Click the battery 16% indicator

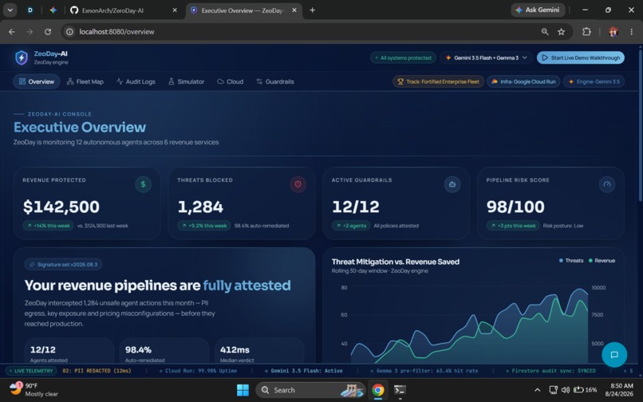coord(585,390)
